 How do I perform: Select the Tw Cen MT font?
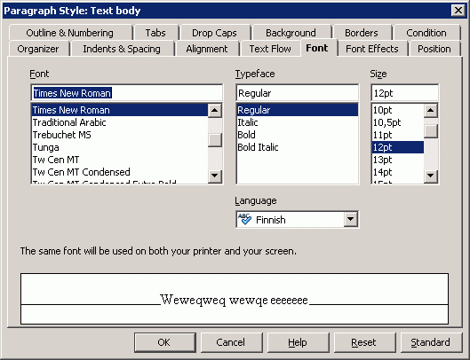(120, 160)
